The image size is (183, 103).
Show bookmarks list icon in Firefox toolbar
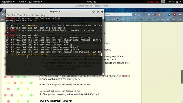139,15
